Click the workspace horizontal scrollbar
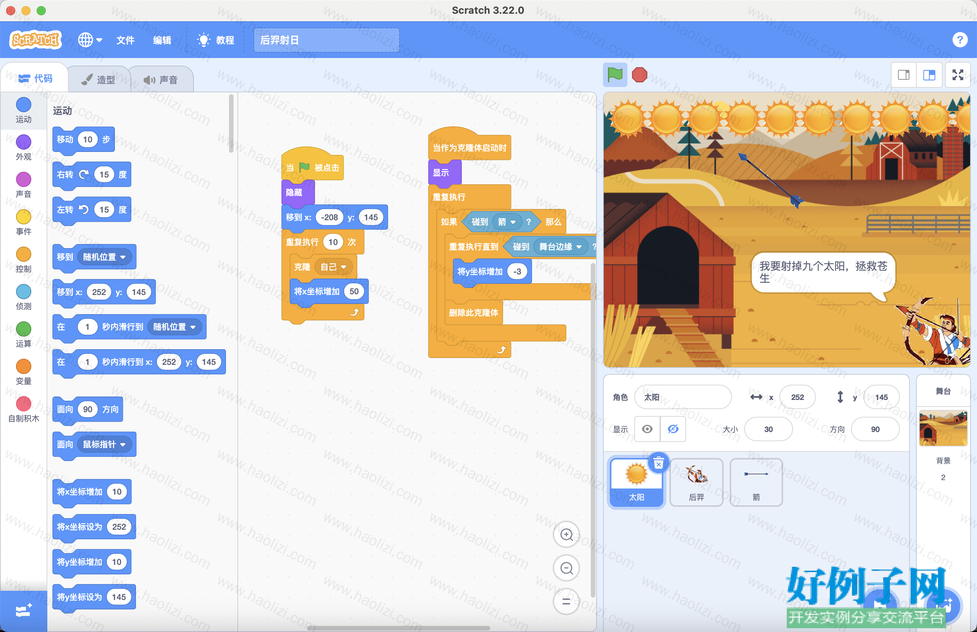The width and height of the screenshot is (977, 632). tap(399, 627)
